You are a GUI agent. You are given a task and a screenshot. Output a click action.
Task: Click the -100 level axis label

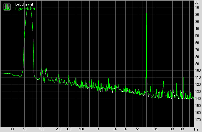pyautogui.click(x=197, y=71)
